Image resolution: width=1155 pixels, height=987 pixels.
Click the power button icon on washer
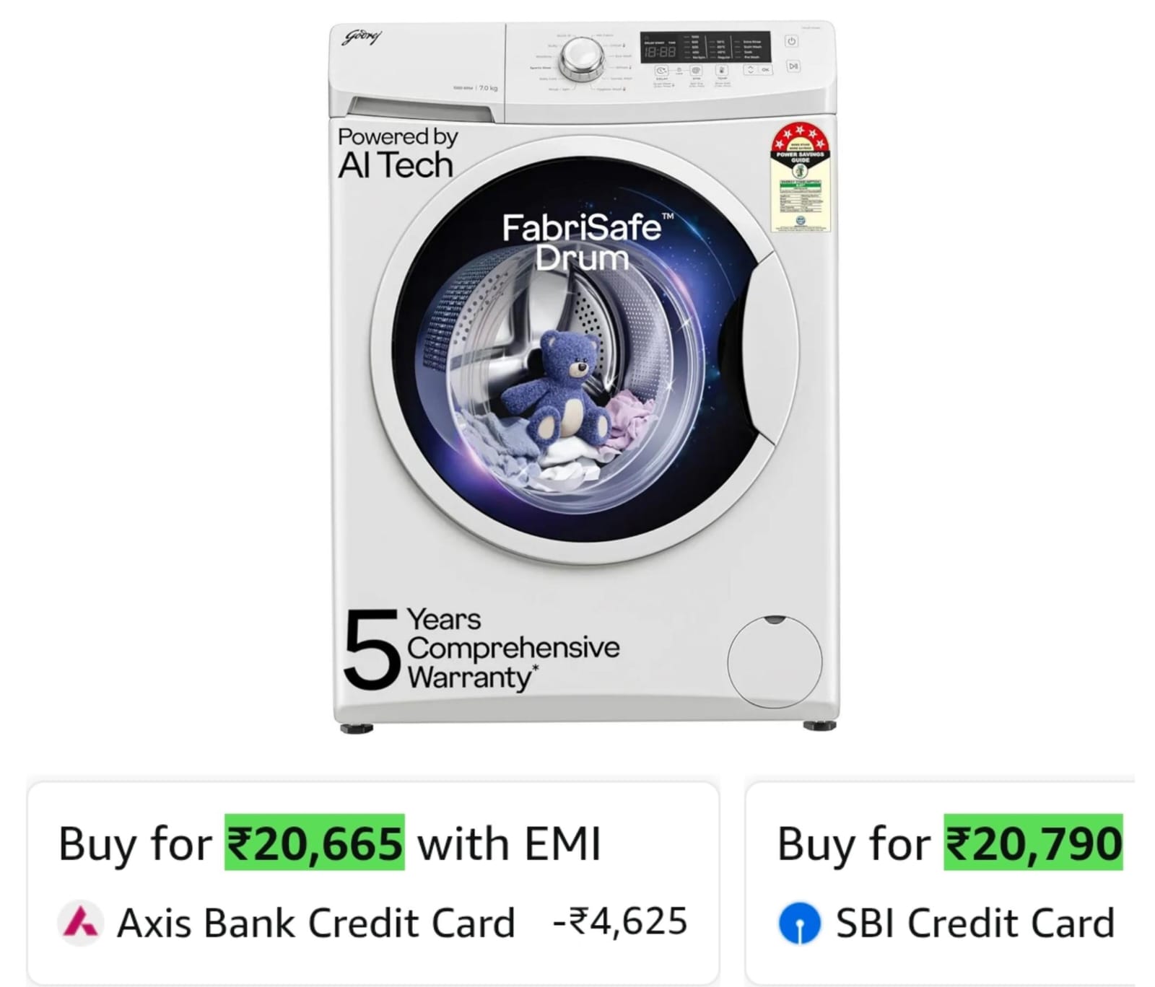[x=791, y=41]
